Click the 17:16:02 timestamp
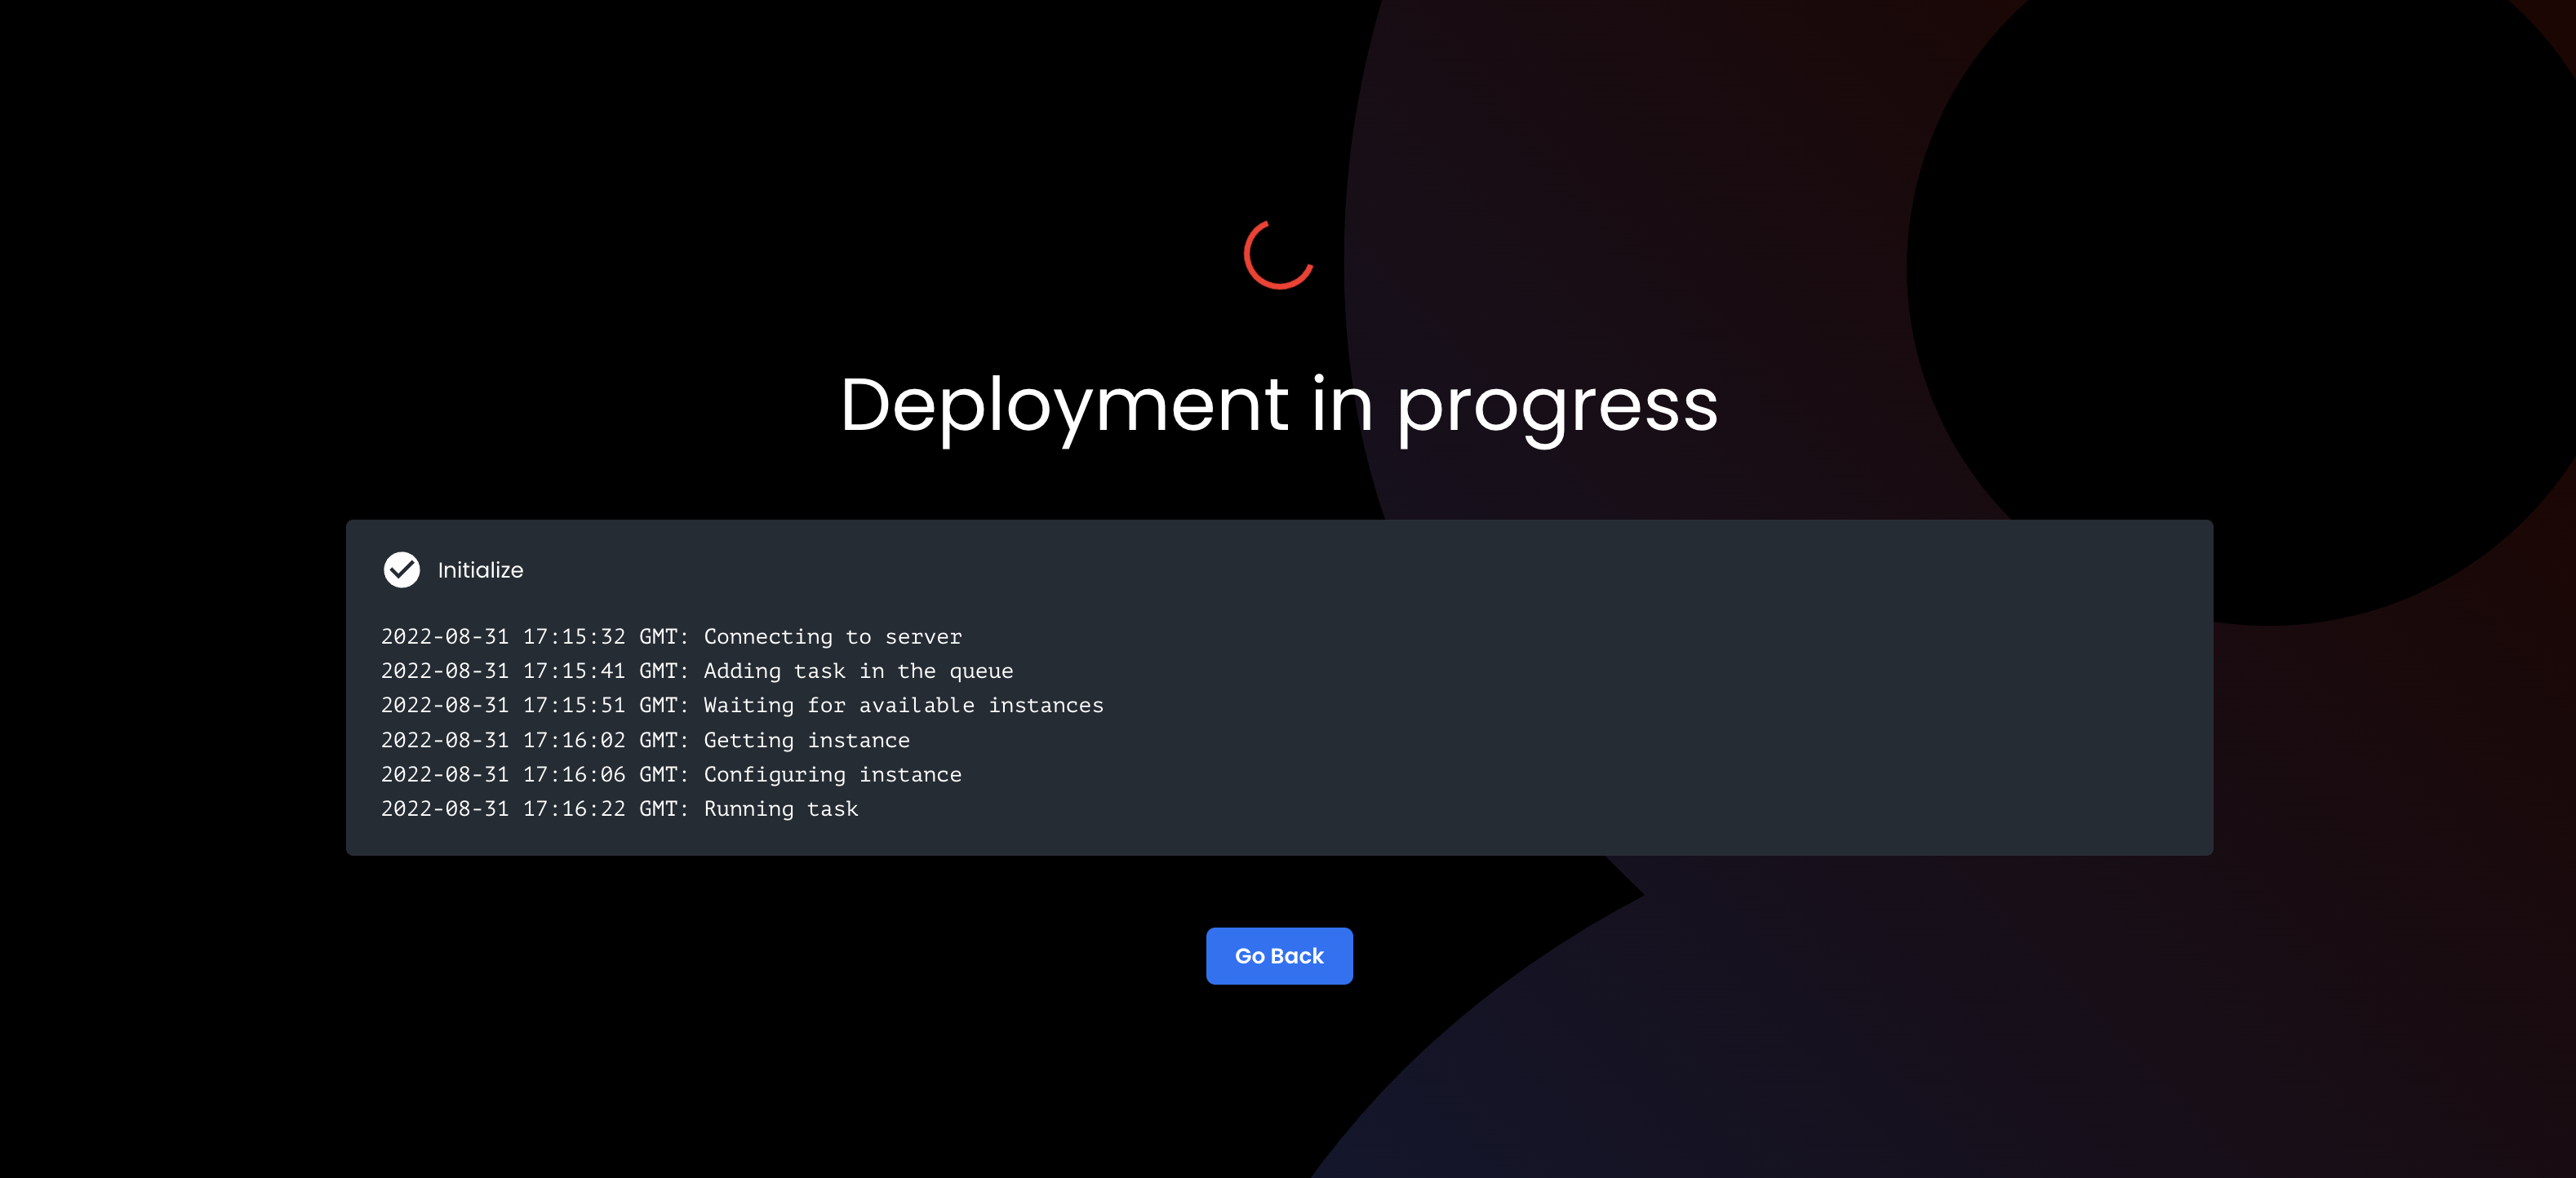The width and height of the screenshot is (2576, 1178). 573,741
